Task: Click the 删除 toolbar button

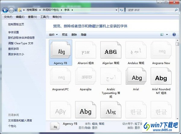Action: coord(74,35)
